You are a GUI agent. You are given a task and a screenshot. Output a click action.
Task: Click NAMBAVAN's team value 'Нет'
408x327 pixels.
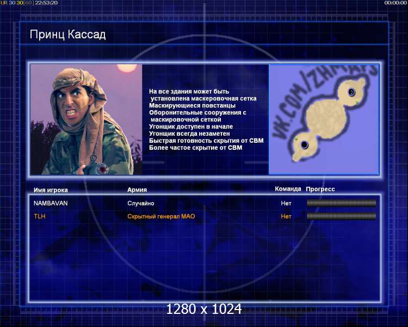point(286,203)
